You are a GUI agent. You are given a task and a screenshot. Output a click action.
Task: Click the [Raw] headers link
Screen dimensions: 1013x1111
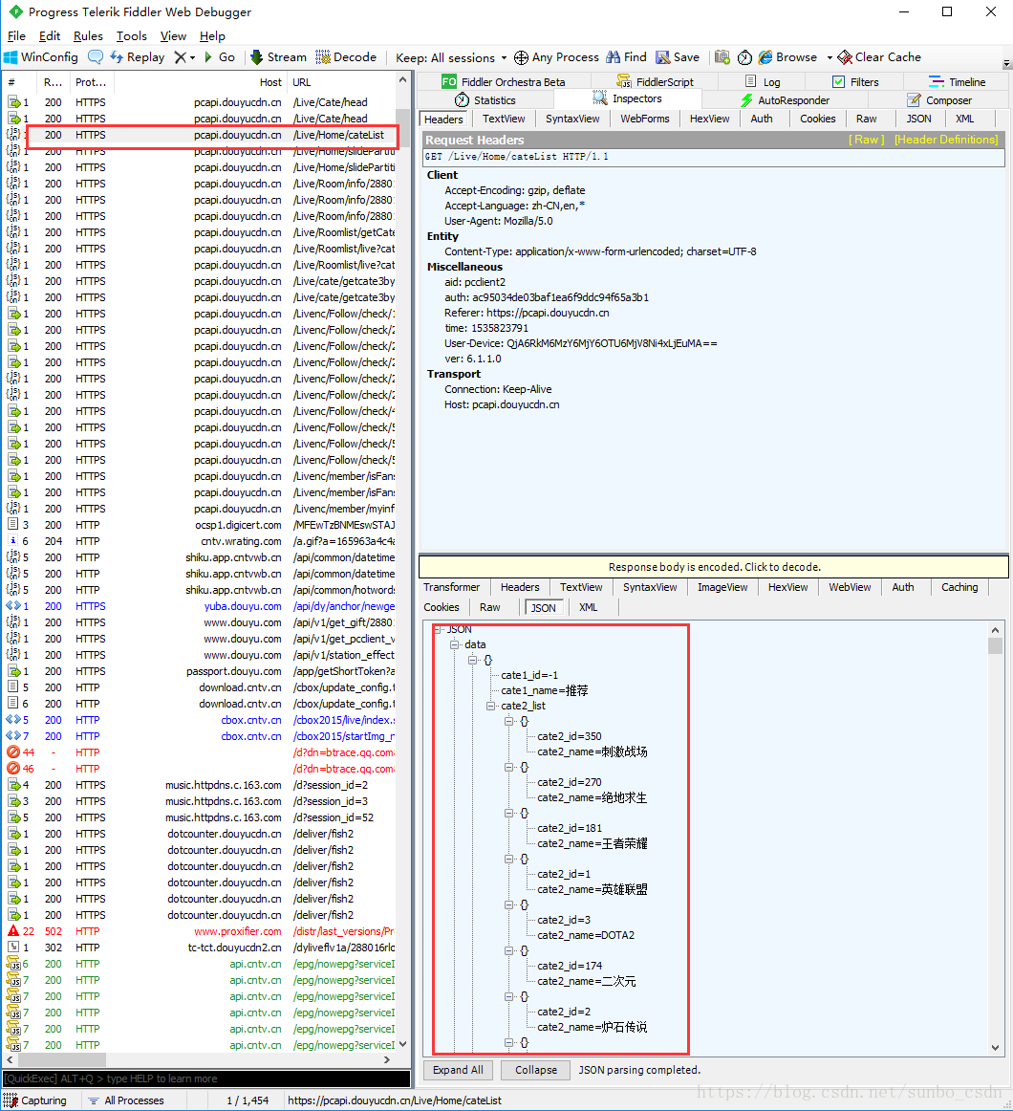tap(867, 140)
